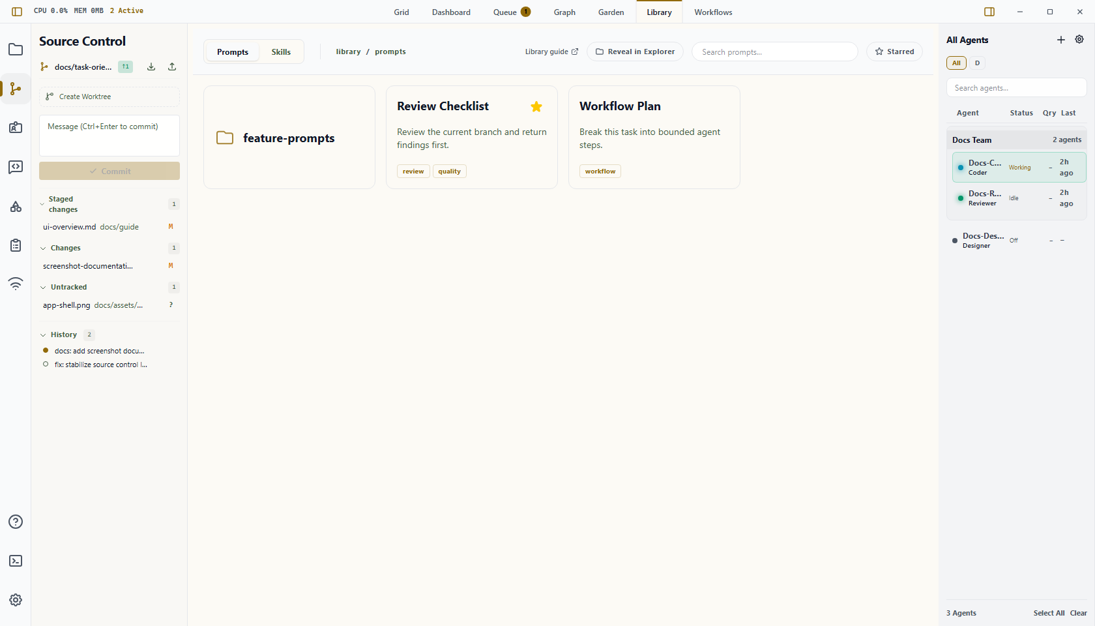Open the code chat icon in sidebar

coord(16,167)
